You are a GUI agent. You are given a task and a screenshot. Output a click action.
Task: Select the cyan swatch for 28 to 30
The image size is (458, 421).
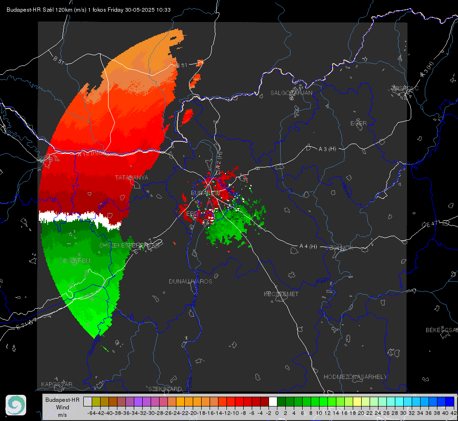click(400, 401)
